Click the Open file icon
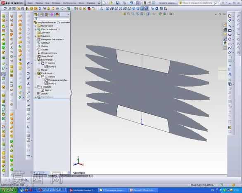The width and height of the screenshot is (242, 193). click(111, 3)
